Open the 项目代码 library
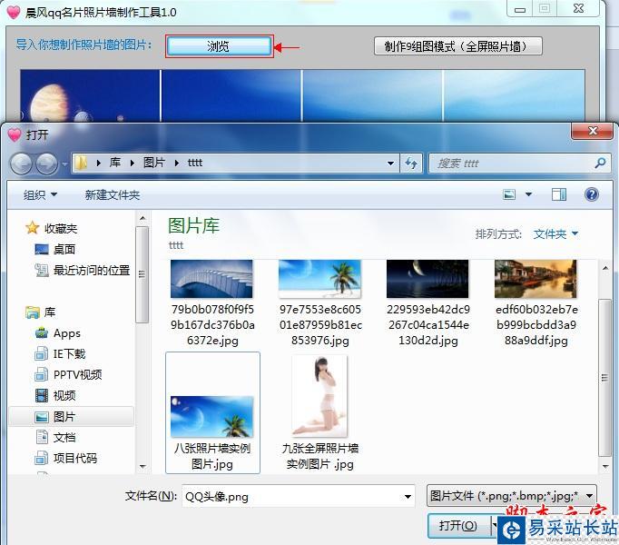 (75, 459)
